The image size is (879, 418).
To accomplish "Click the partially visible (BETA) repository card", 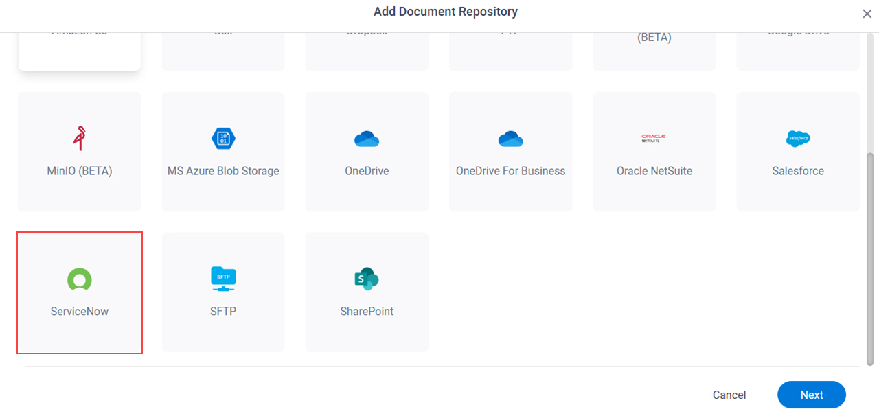I will click(x=654, y=52).
